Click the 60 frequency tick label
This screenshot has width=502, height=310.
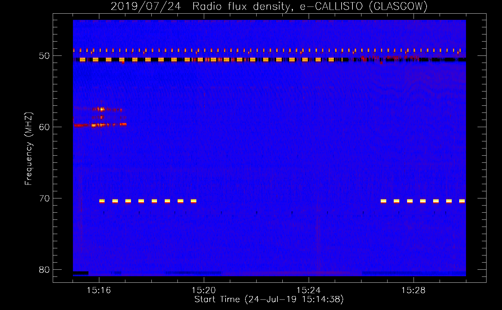click(44, 127)
